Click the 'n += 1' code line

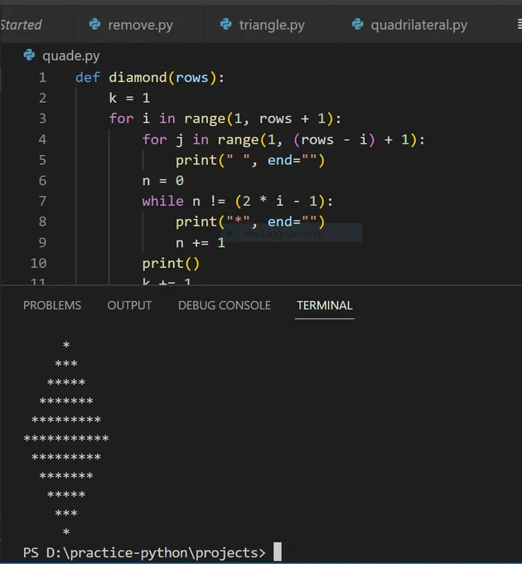(201, 243)
